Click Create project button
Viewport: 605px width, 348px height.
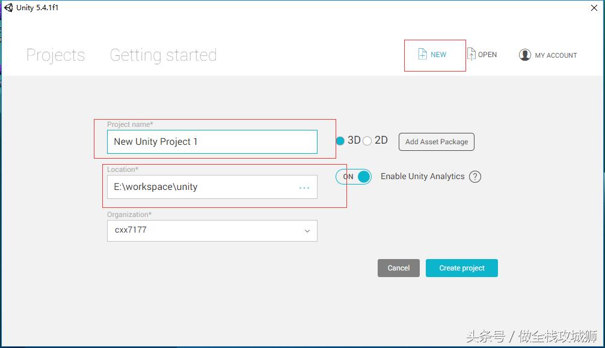(x=461, y=268)
